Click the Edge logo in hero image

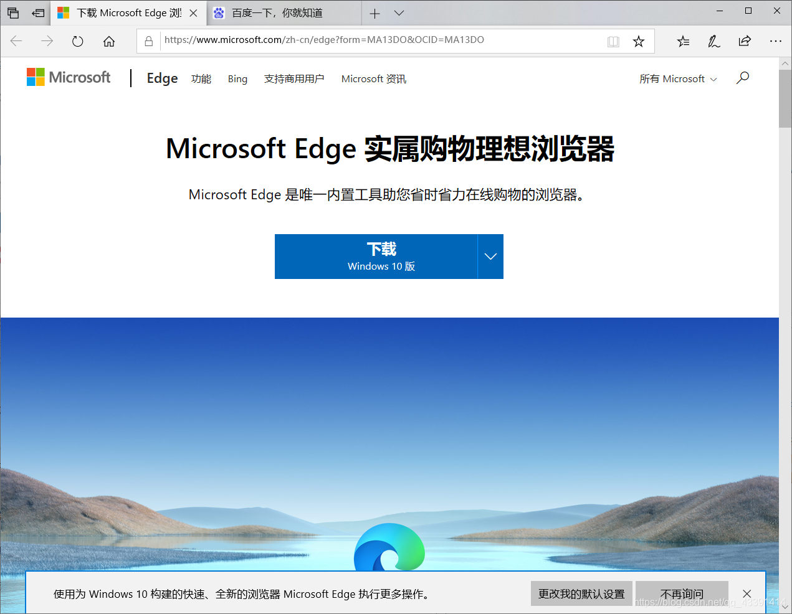pos(389,547)
